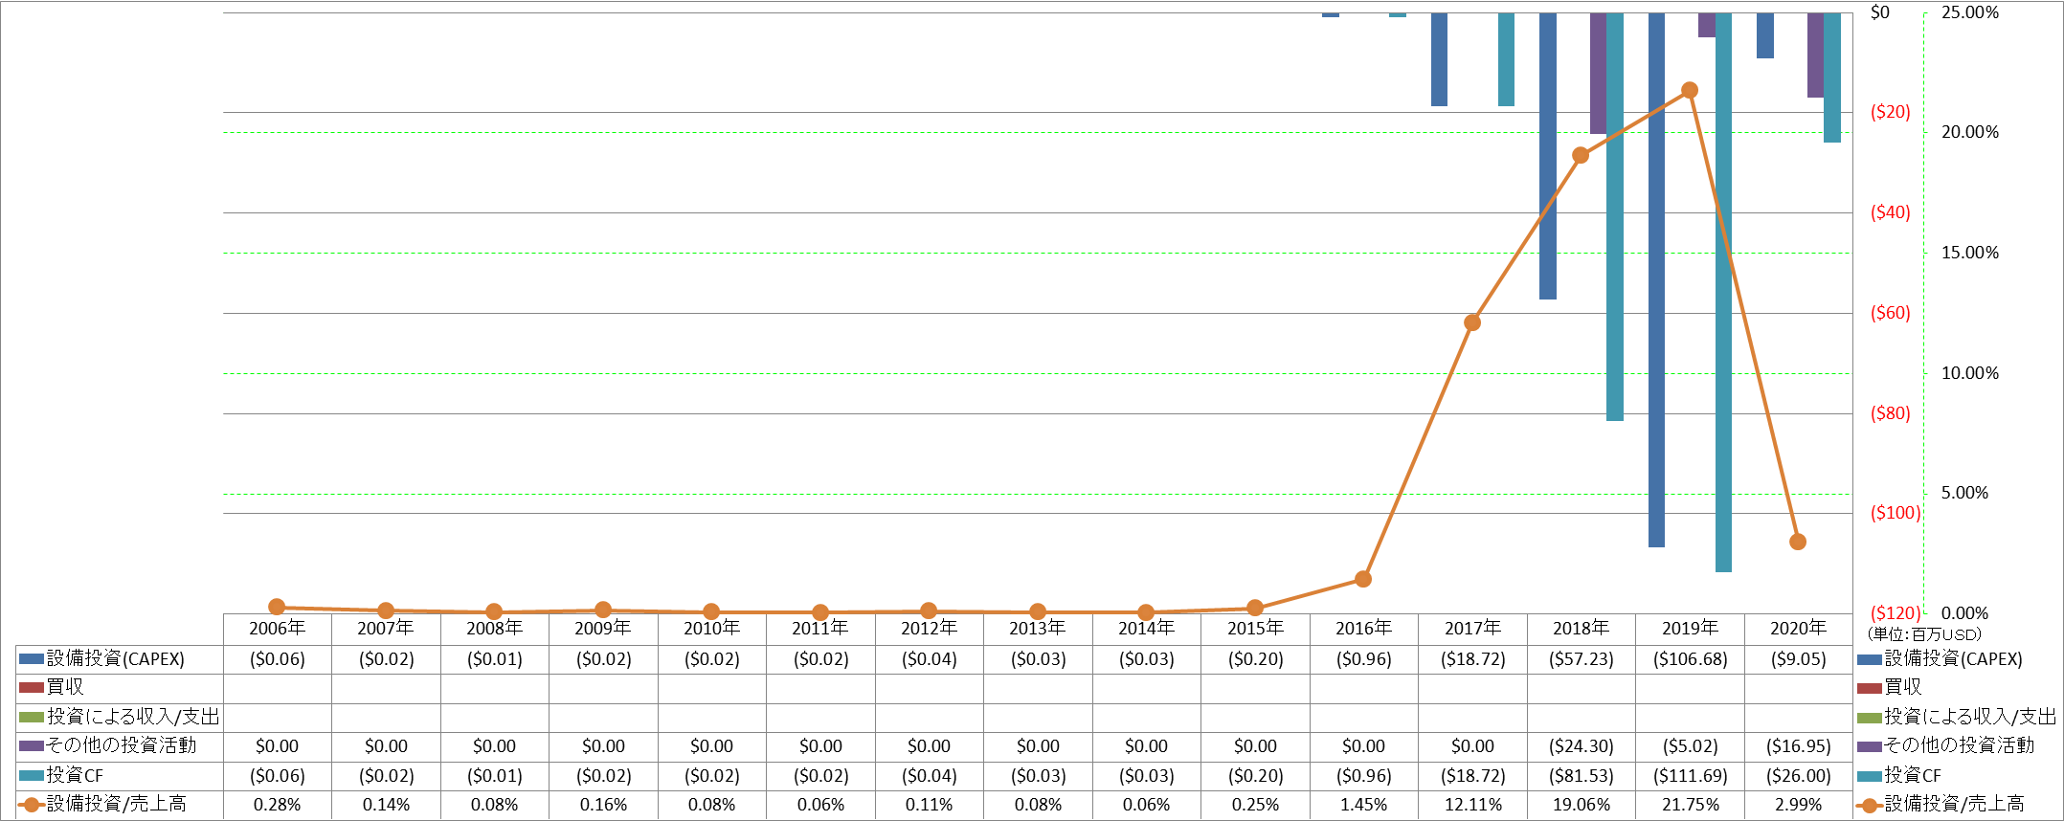Click the 1.45% ratio cell

(1363, 805)
